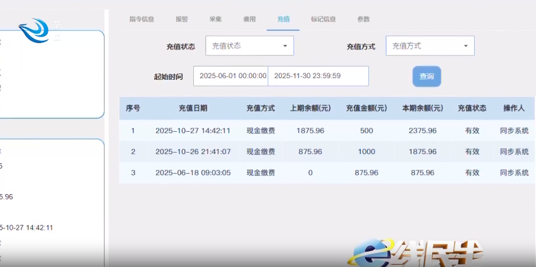This screenshot has height=267, width=536.
Task: Select the record dated 2025-10-27 14:42:11
Action: pos(193,131)
